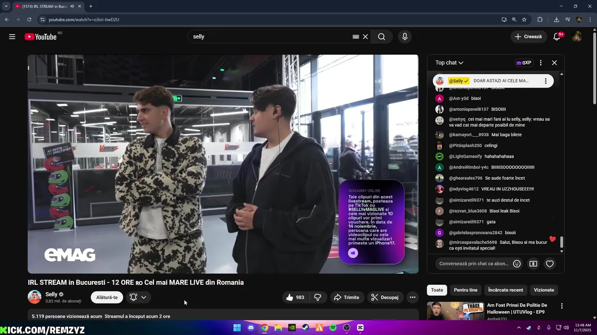The height and width of the screenshot is (335, 597).
Task: Open Windows Start menu
Action: tap(237, 328)
